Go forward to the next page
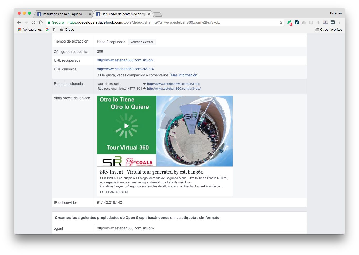 point(26,22)
